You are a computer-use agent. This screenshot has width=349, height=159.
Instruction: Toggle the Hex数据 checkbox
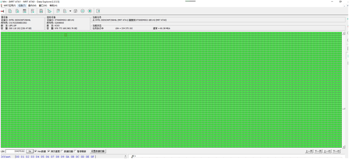point(36,151)
